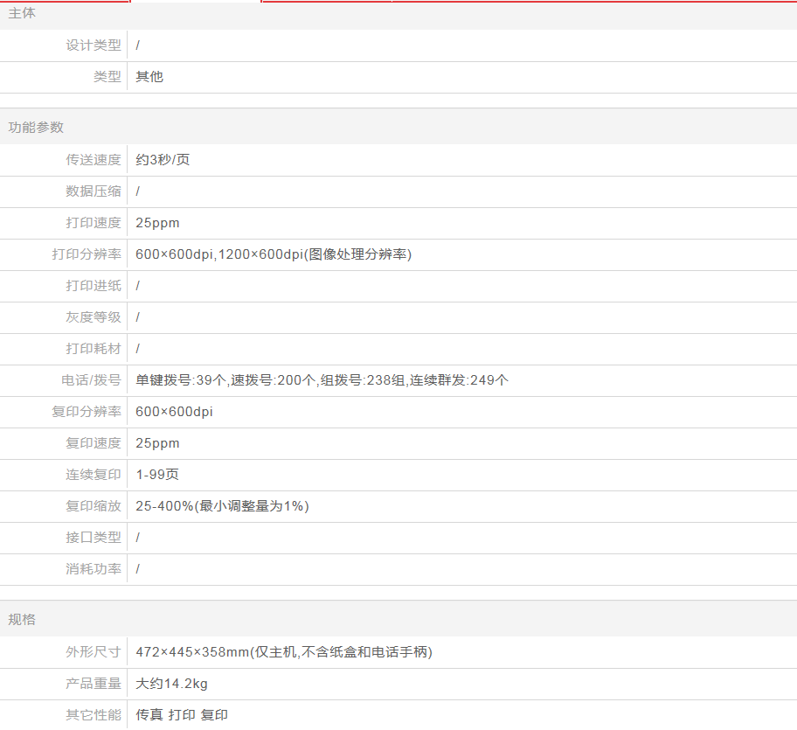797x730 pixels.
Task: Click the 灰度等级 row label
Action: (94, 317)
